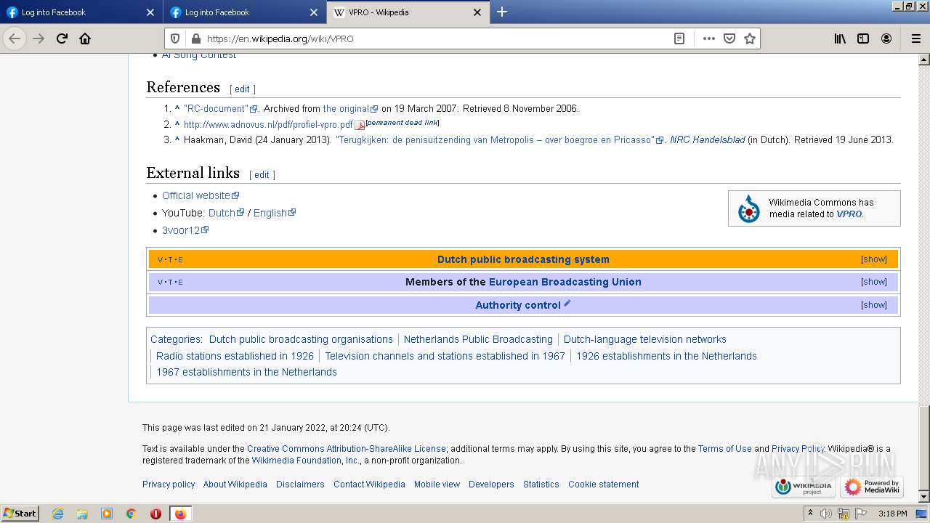Open About Wikipedia footer link

[235, 485]
